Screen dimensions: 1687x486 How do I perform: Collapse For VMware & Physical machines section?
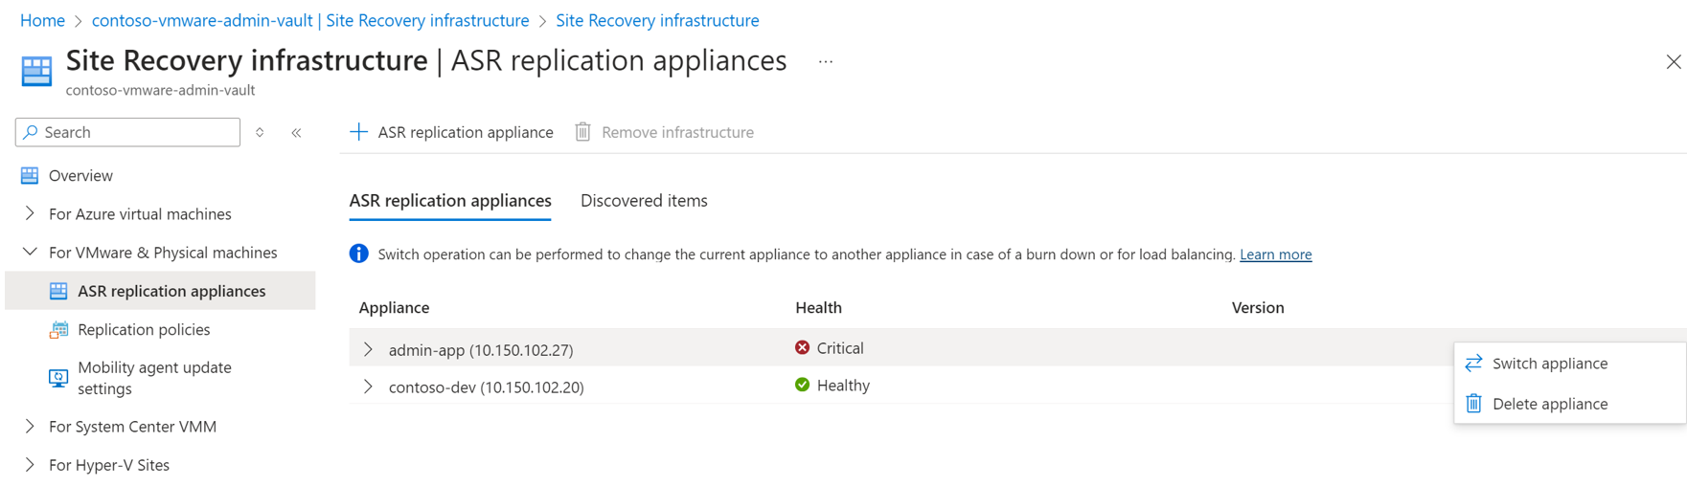[30, 253]
